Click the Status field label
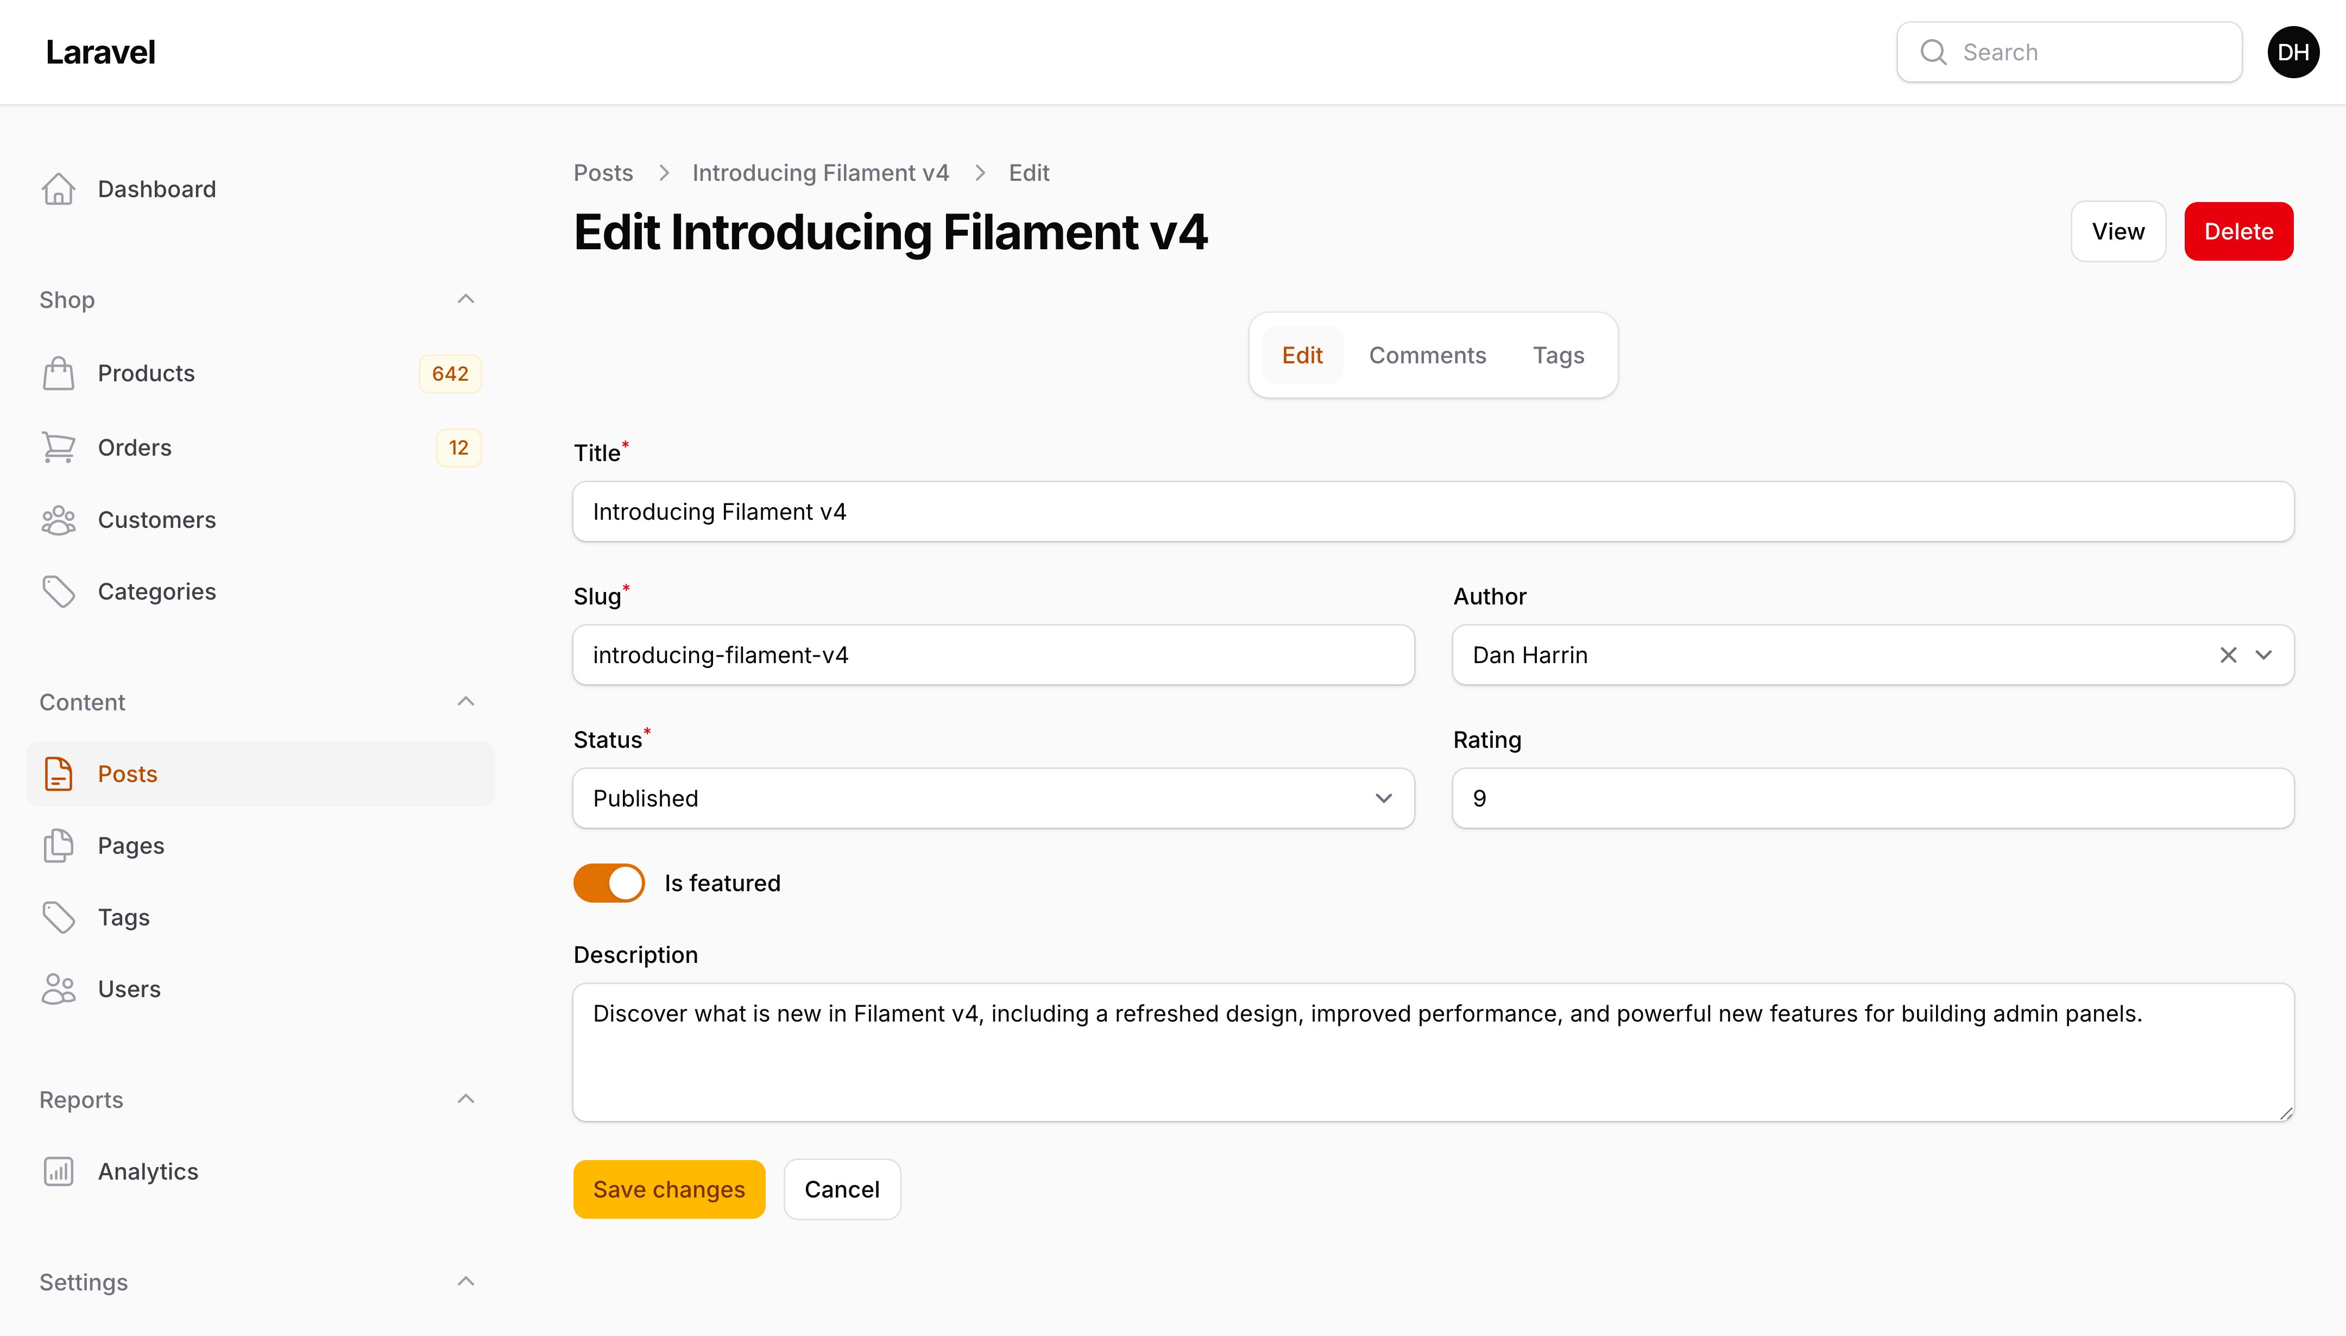This screenshot has height=1336, width=2346. (x=607, y=740)
